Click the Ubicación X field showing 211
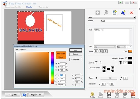 click(x=103, y=84)
